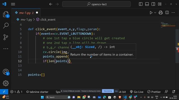Click mv-1.py in the breadcrumb
The height and width of the screenshot is (100, 179).
pyautogui.click(x=26, y=20)
